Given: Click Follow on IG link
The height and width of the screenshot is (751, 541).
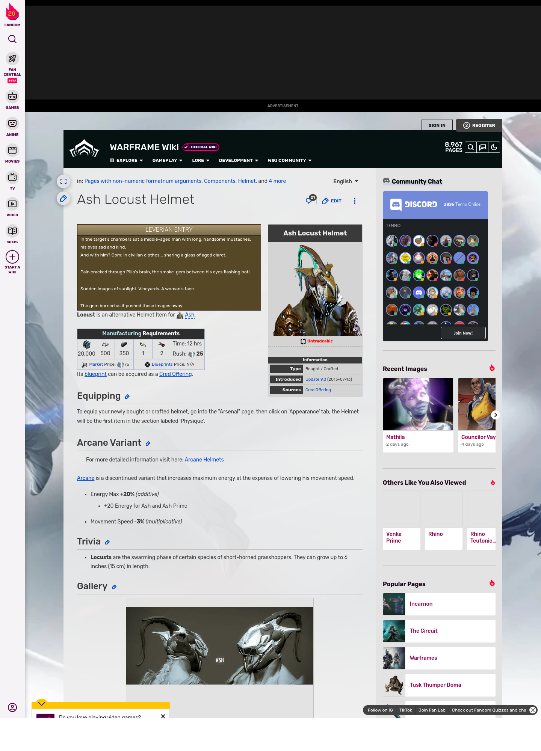Looking at the screenshot, I should click(380, 710).
